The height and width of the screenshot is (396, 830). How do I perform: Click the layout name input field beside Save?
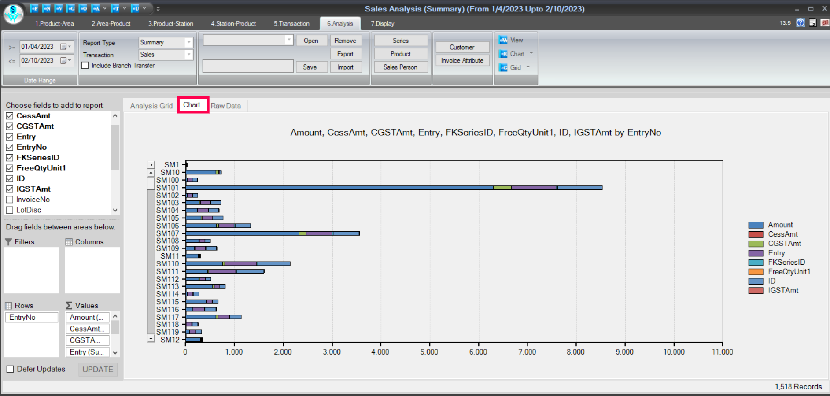pos(248,66)
